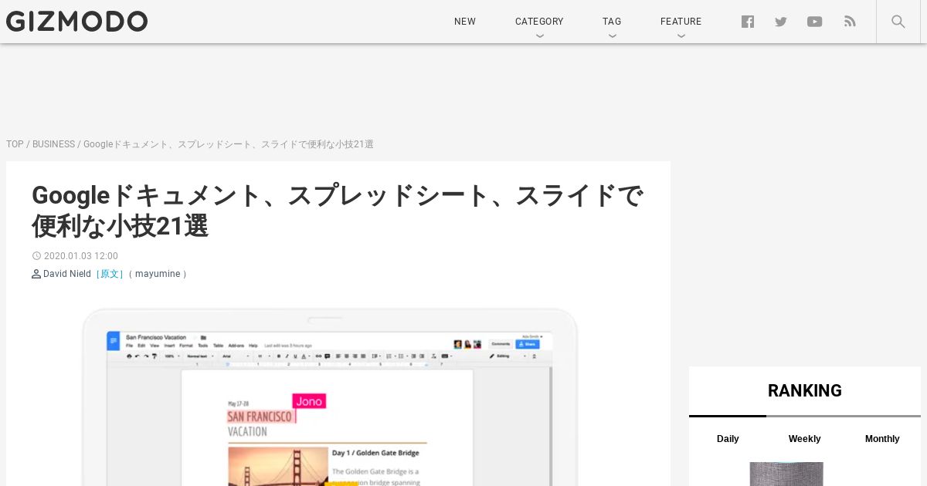This screenshot has width=927, height=486.
Task: Click the article headline about Googleドキュメント
Action: [338, 211]
